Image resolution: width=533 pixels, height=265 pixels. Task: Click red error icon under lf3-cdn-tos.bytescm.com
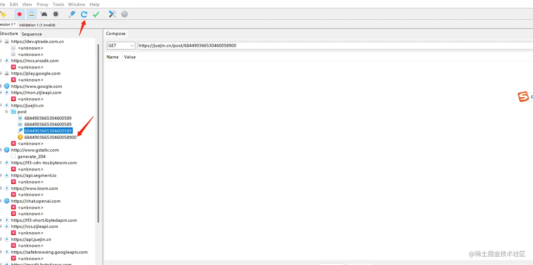13,169
